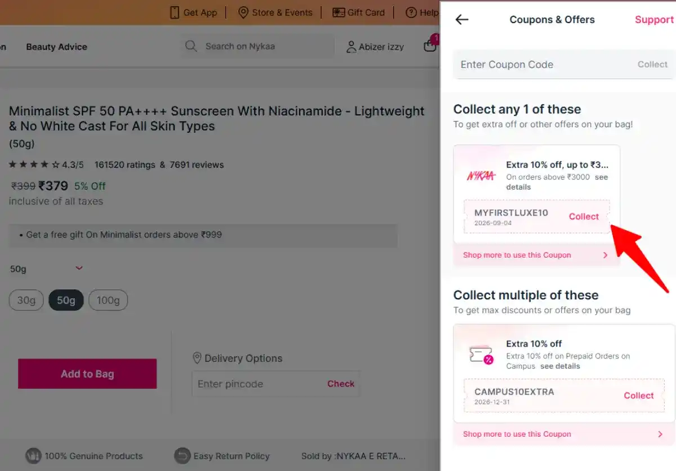Select the 100g size option
The height and width of the screenshot is (471, 676).
(x=108, y=300)
